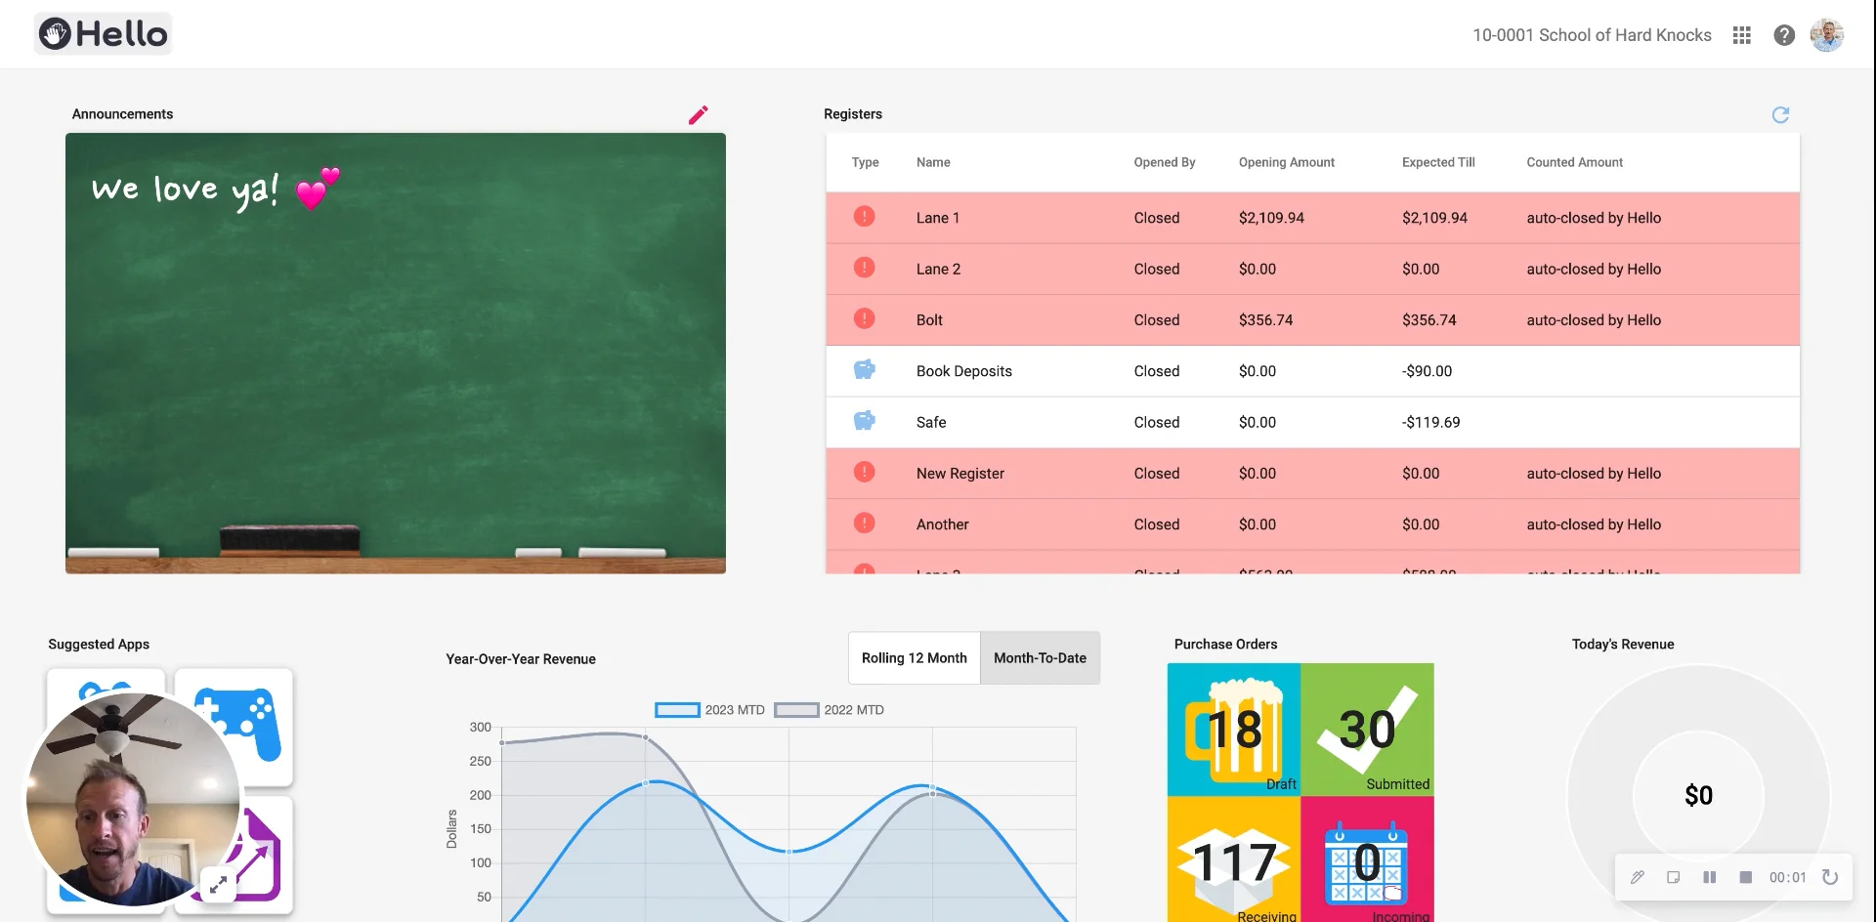Switch to Rolling 12 Month view
This screenshot has width=1876, height=922.
[x=915, y=658]
